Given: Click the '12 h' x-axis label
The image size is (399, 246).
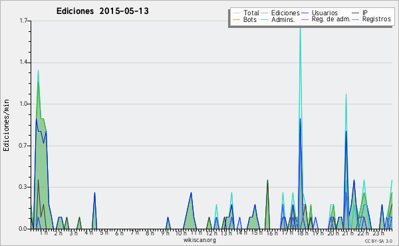Looking at the screenshot, I should tap(211, 233).
